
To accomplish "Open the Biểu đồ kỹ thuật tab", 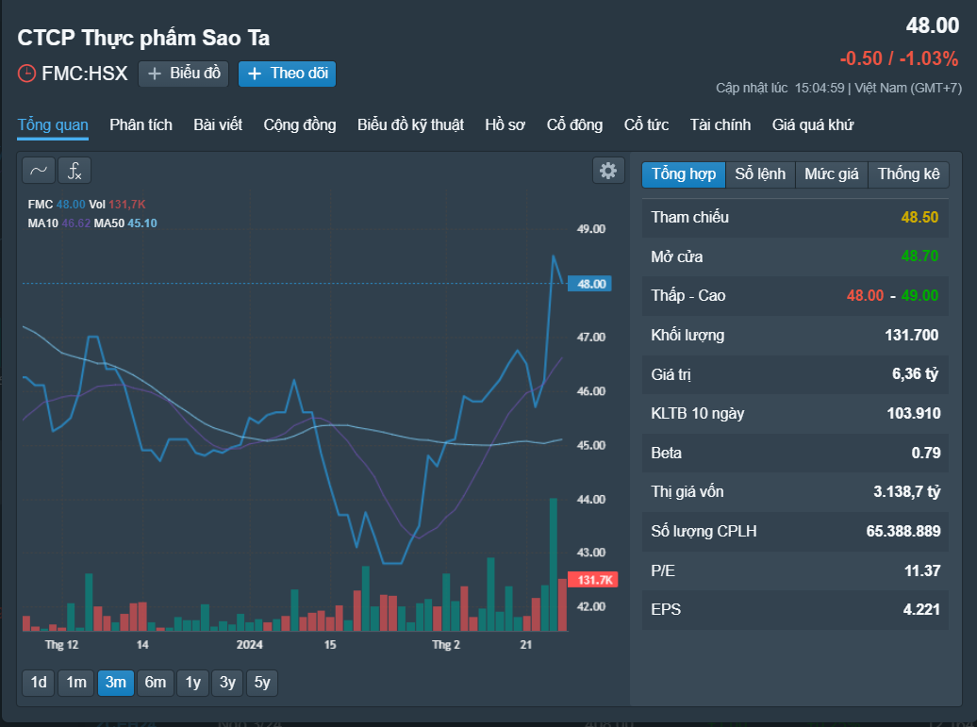I will pos(410,125).
